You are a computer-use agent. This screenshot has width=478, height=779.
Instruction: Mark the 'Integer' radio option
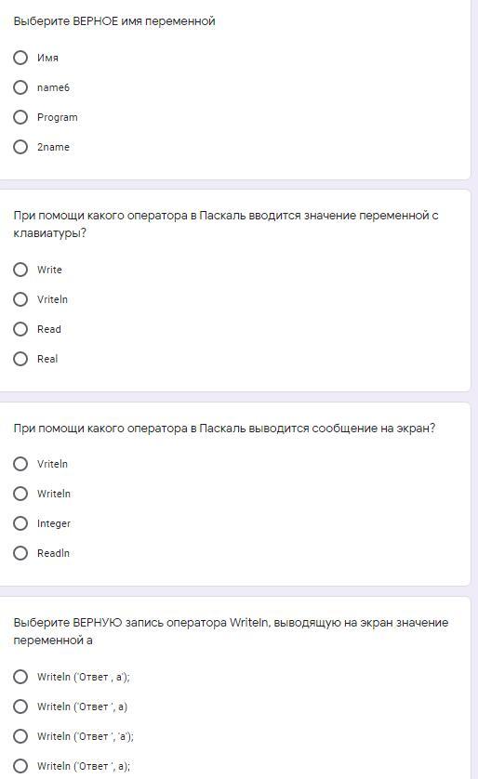tap(20, 523)
